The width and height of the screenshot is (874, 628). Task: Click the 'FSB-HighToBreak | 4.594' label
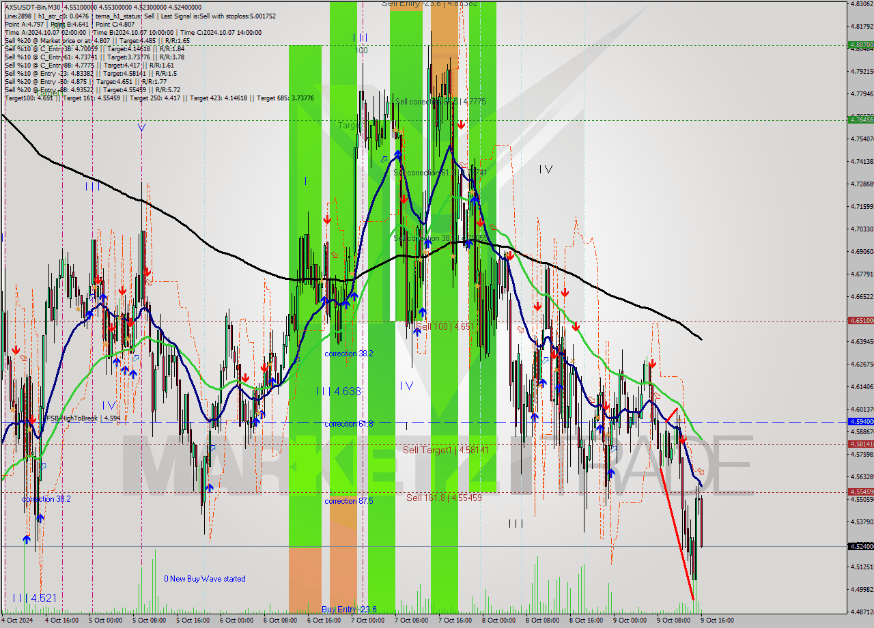coord(83,418)
